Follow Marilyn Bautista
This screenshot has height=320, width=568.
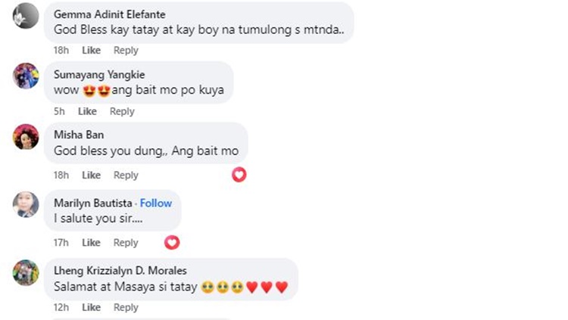tap(156, 203)
